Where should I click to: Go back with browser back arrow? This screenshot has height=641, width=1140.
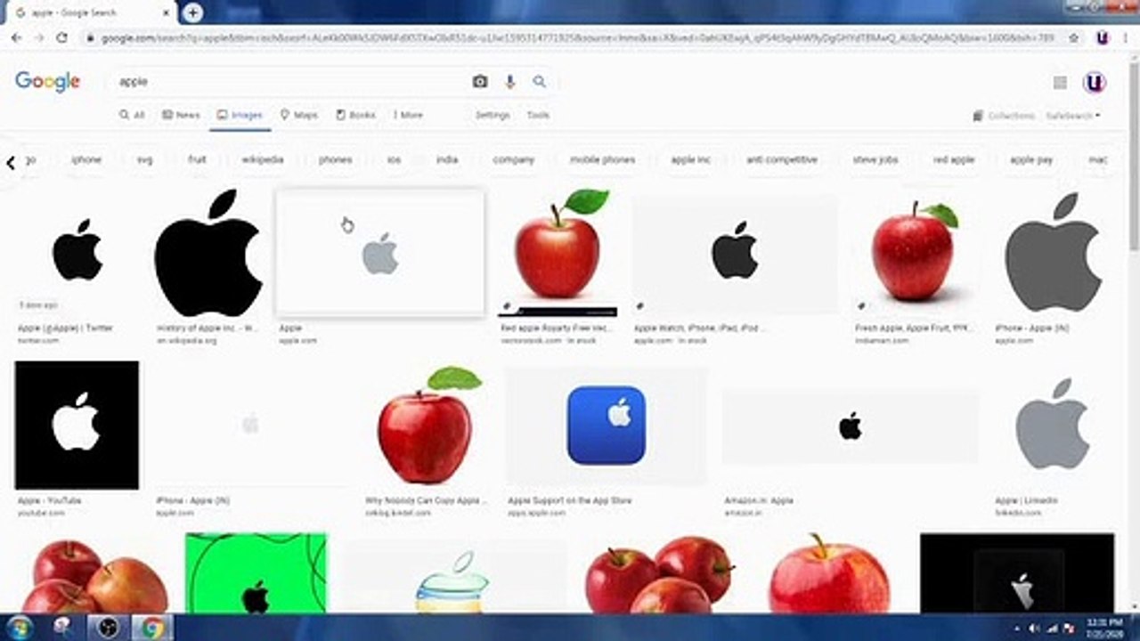tap(16, 38)
